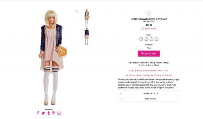The image size is (203, 119).
Task: Click the cart icon inside Add to Cart
Action: coord(142,53)
